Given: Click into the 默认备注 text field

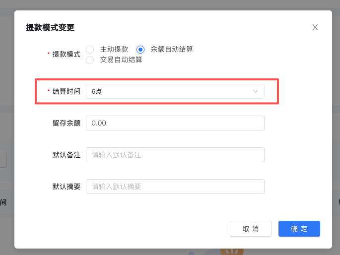Looking at the screenshot, I should 175,155.
